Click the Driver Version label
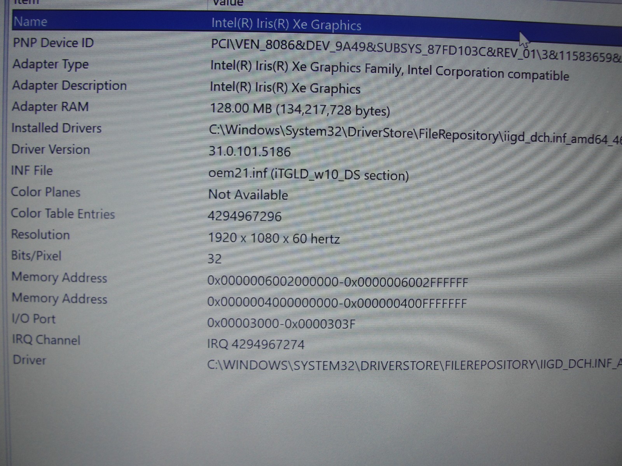 [x=51, y=149]
